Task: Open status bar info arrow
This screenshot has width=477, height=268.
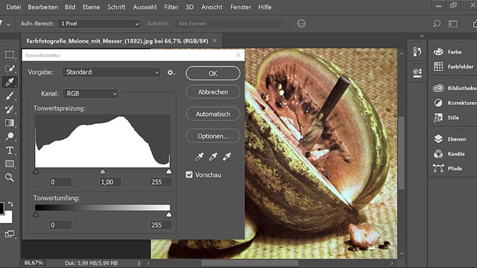Action: [138, 263]
